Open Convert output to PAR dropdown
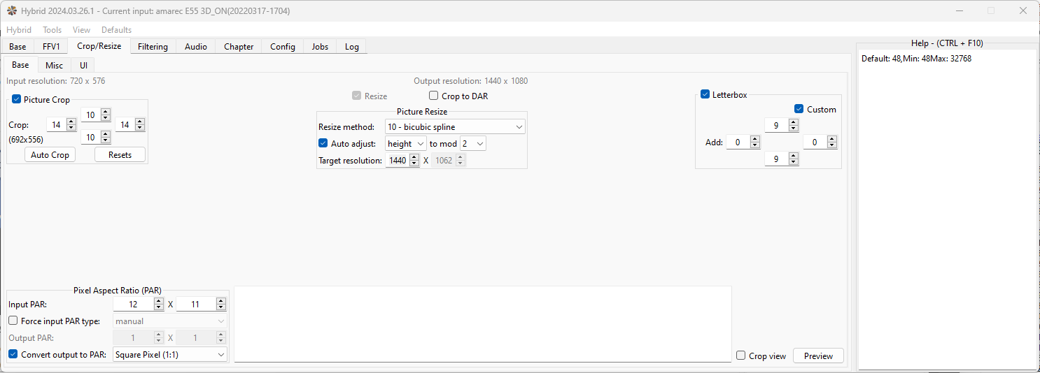 (170, 355)
